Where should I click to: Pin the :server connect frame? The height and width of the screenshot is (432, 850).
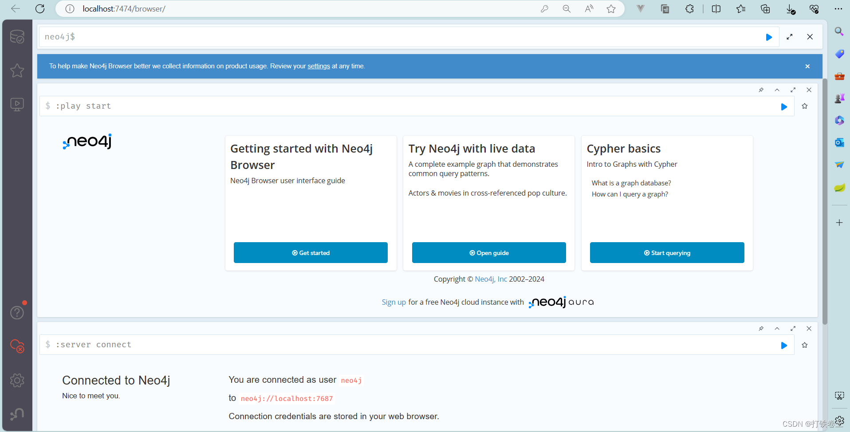click(761, 329)
